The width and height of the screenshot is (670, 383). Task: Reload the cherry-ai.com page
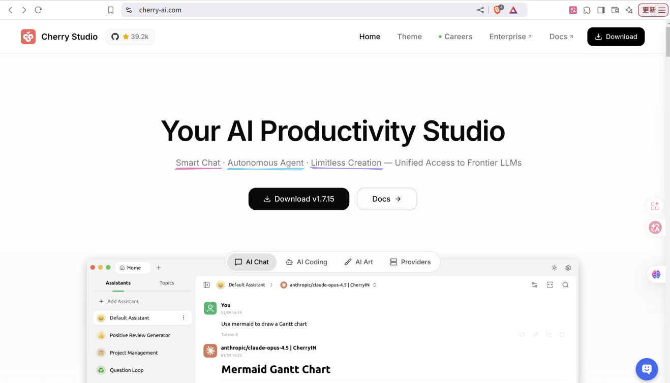coord(38,10)
